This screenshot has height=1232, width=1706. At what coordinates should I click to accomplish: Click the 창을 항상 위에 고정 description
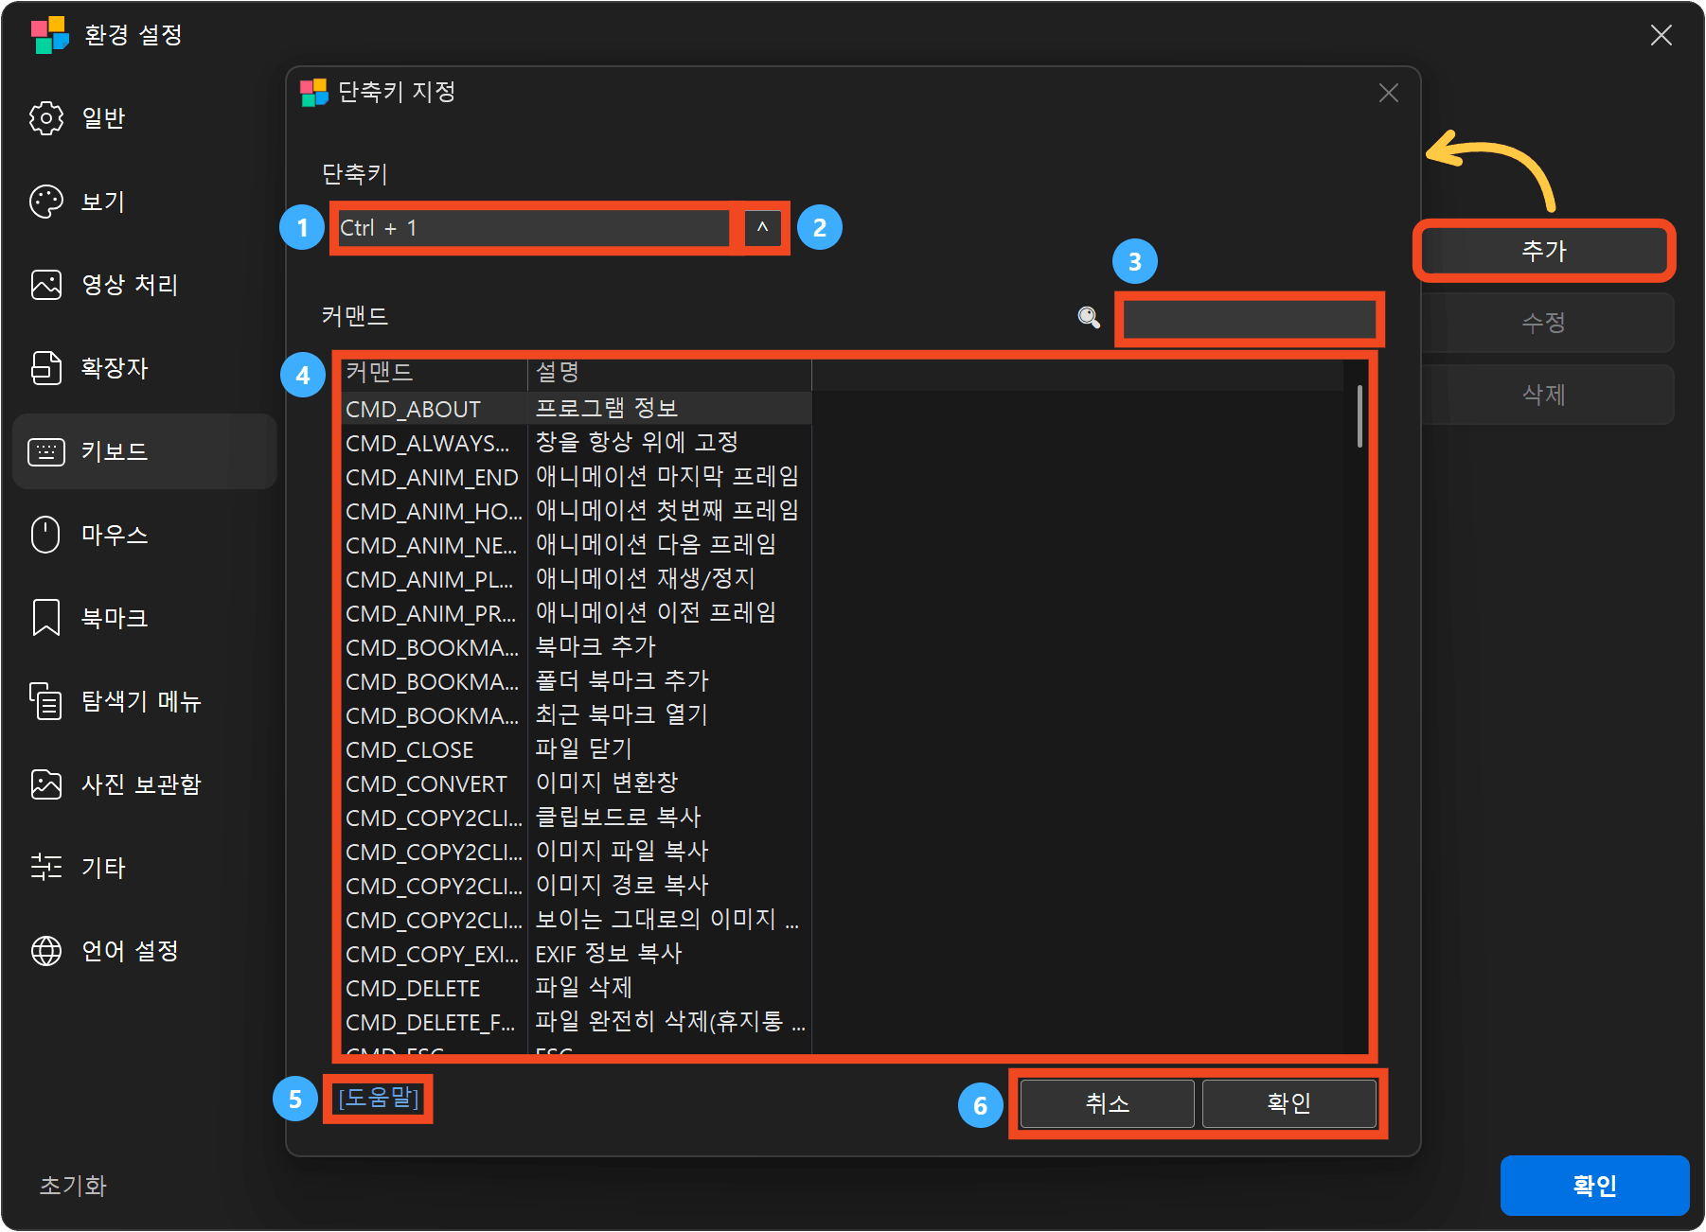[636, 442]
